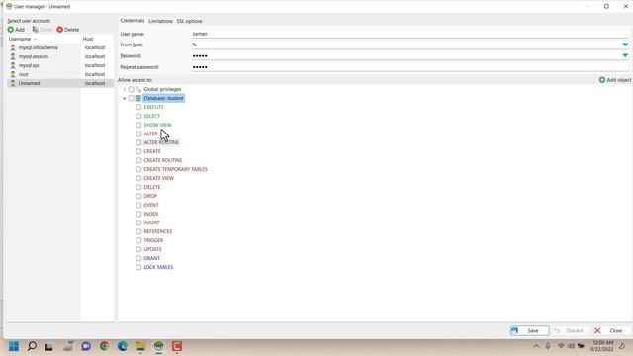Tick the CREATE privilege checkbox
The image size is (633, 356).
(138, 151)
